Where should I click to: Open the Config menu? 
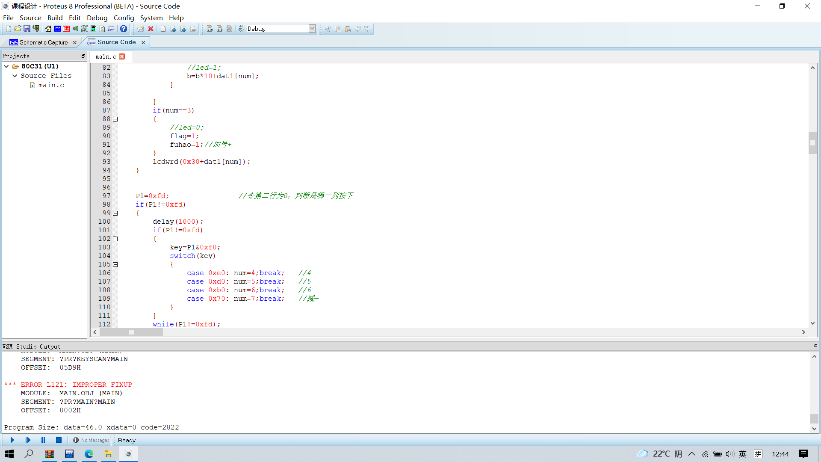[x=124, y=18]
